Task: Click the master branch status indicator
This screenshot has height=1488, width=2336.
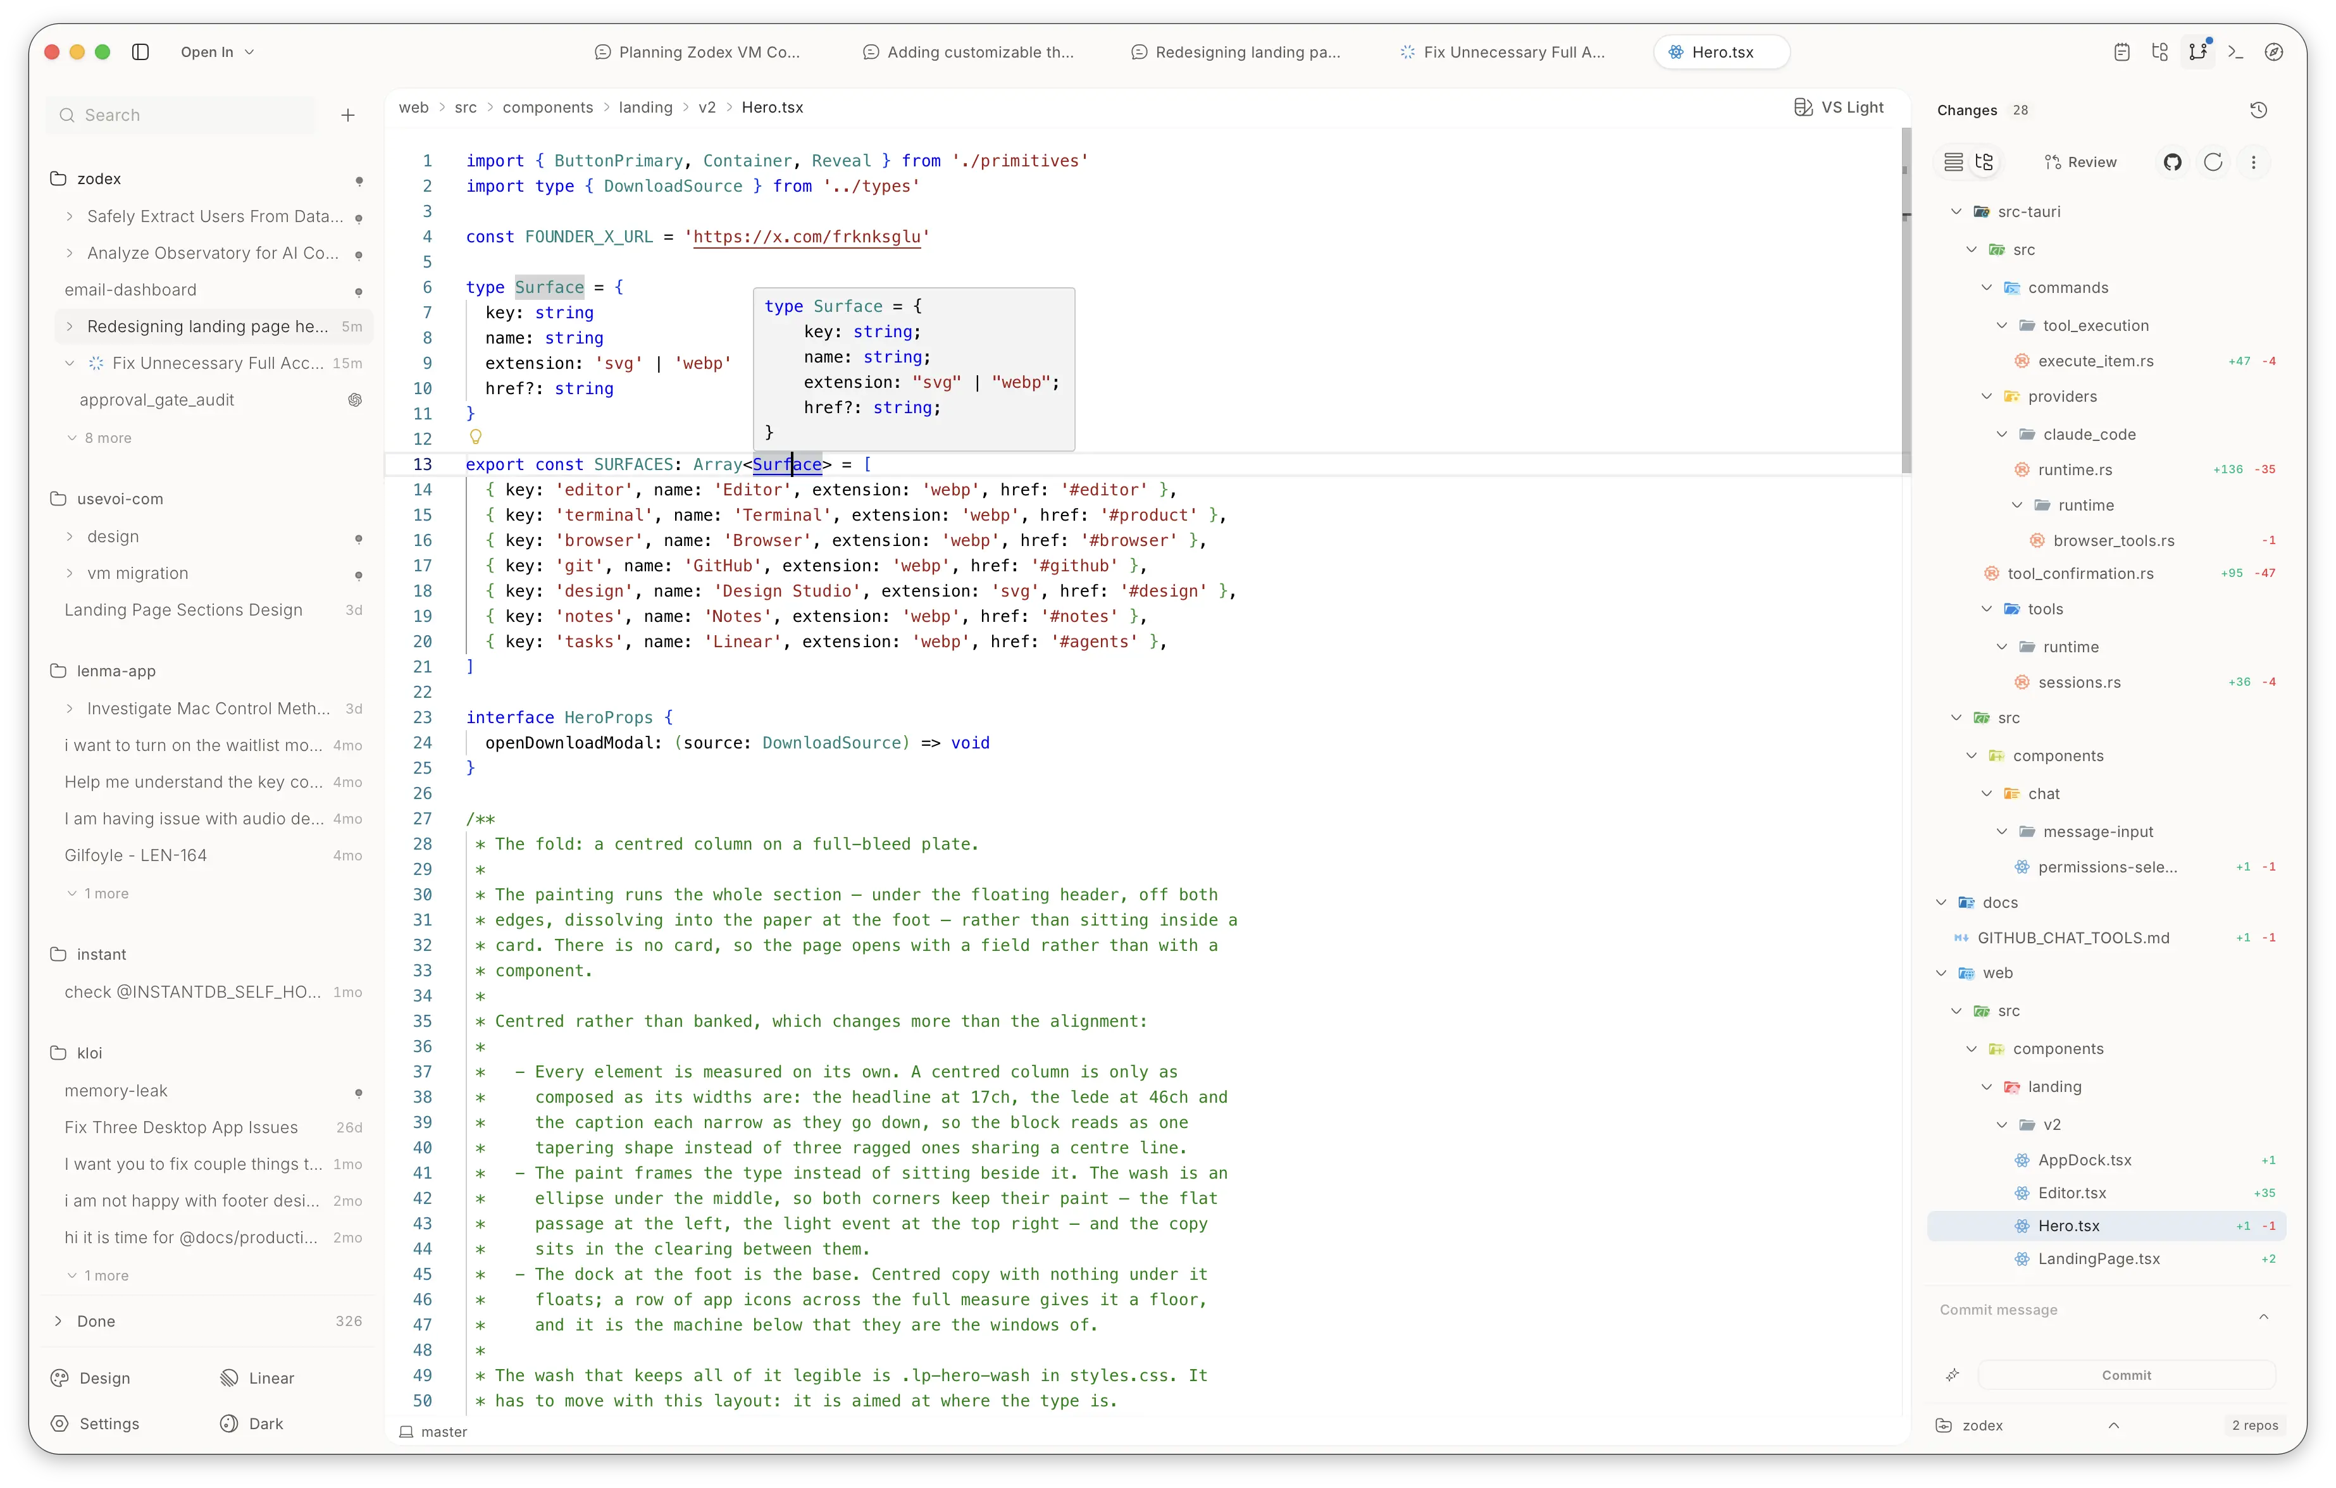Action: [x=433, y=1432]
